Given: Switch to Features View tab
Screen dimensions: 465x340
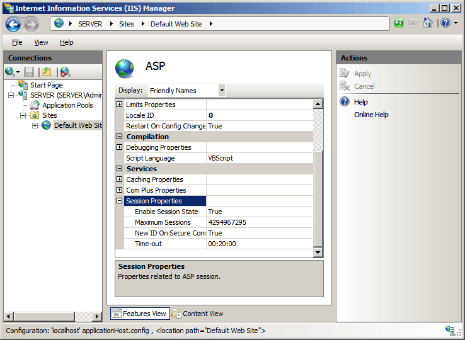Looking at the screenshot, I should tap(140, 314).
